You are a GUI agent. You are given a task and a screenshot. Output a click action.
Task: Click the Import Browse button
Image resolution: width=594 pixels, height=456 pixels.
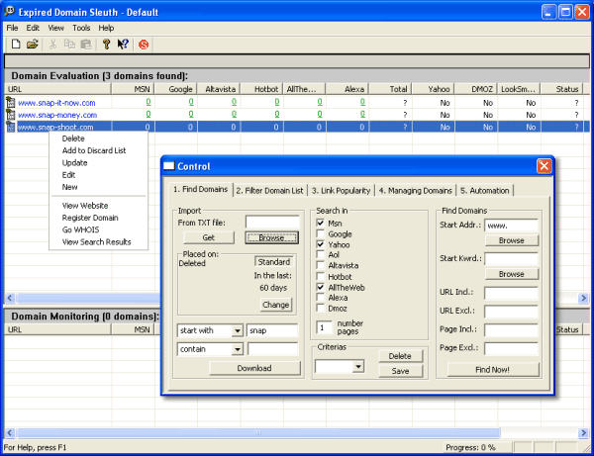(271, 237)
